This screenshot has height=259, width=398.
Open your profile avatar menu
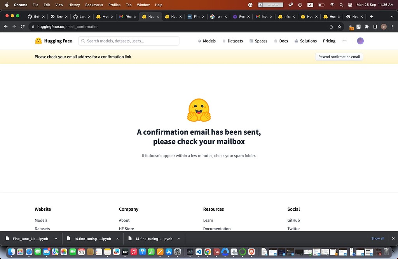coord(360,41)
